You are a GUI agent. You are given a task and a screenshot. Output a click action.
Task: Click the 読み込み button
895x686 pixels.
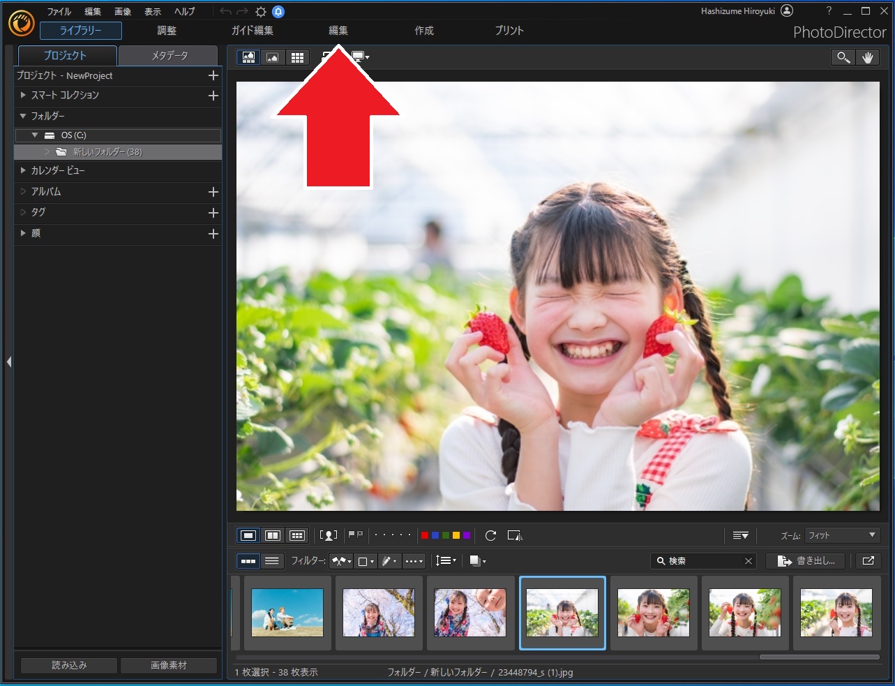[69, 665]
